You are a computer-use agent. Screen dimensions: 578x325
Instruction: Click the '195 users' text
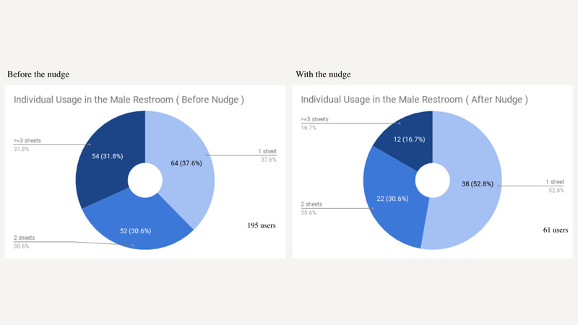coord(262,225)
